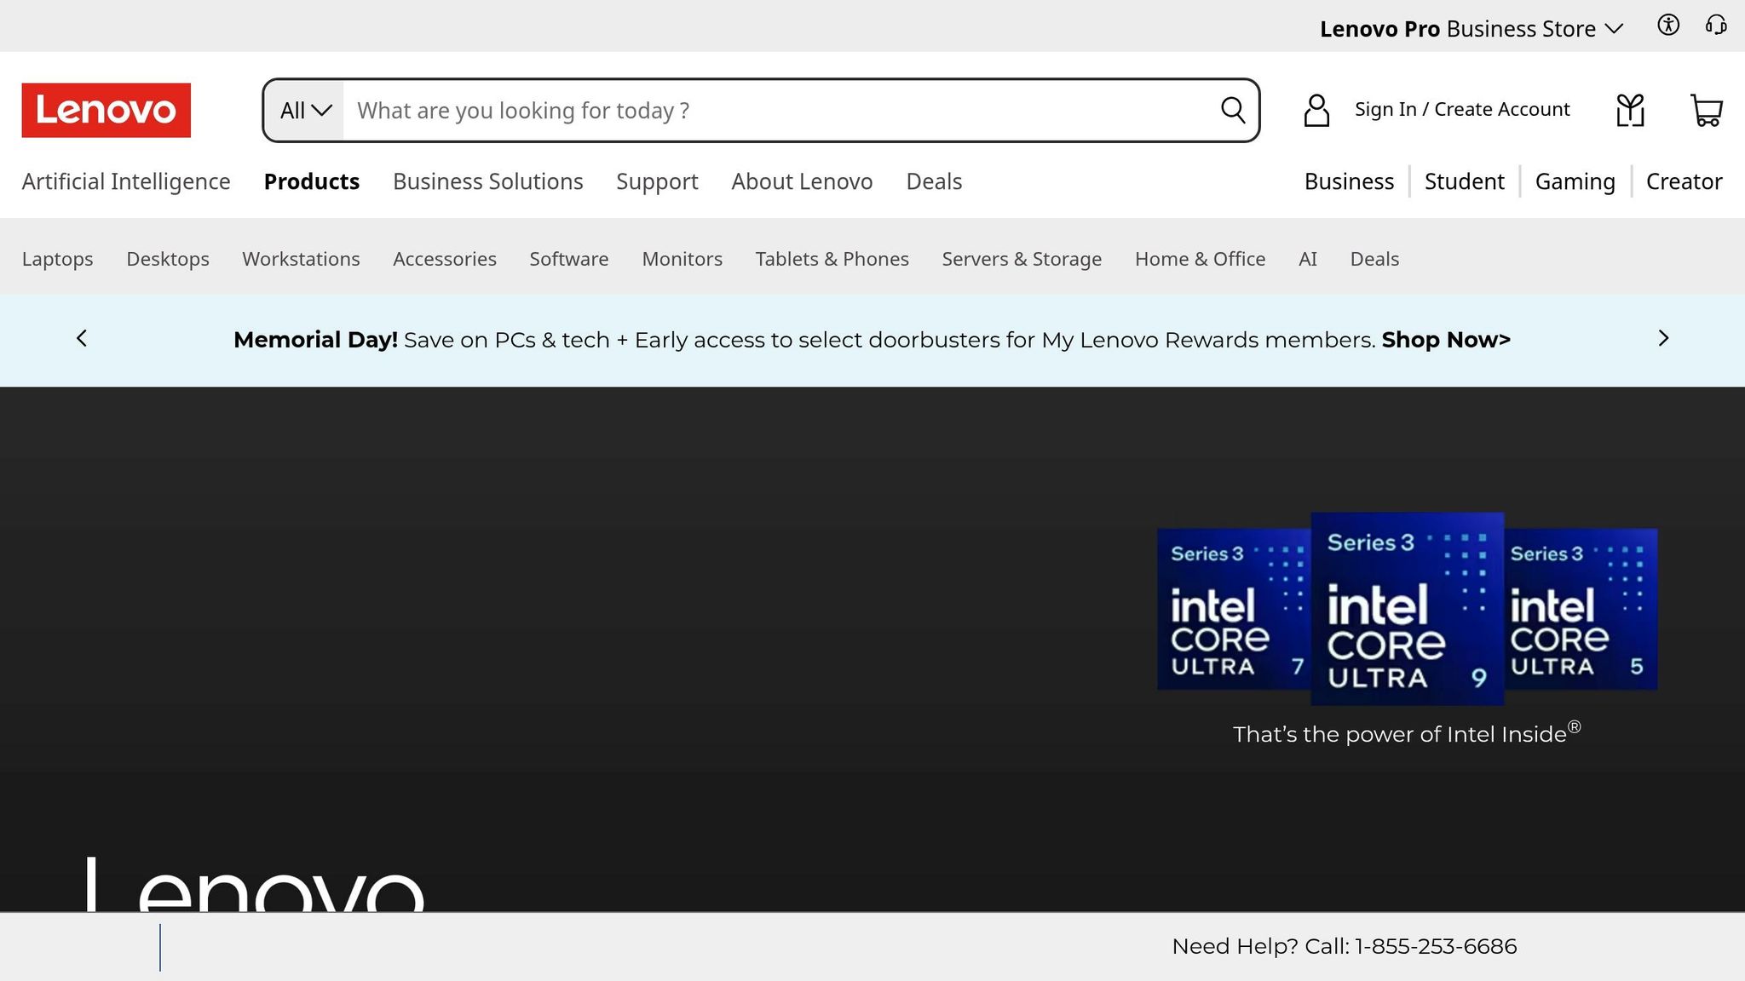Open the Deals menu in main navigation
Viewport: 1745px width, 981px height.
[934, 181]
